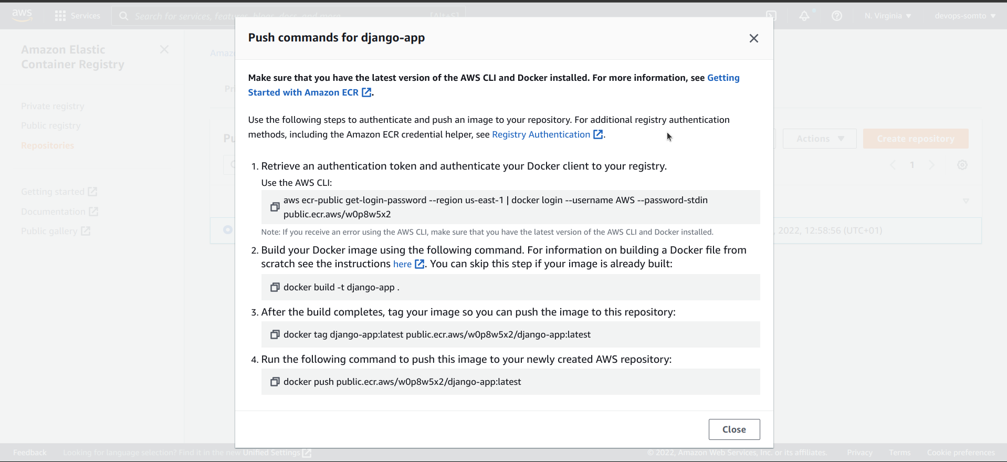Close the push commands dialog with X

(753, 38)
